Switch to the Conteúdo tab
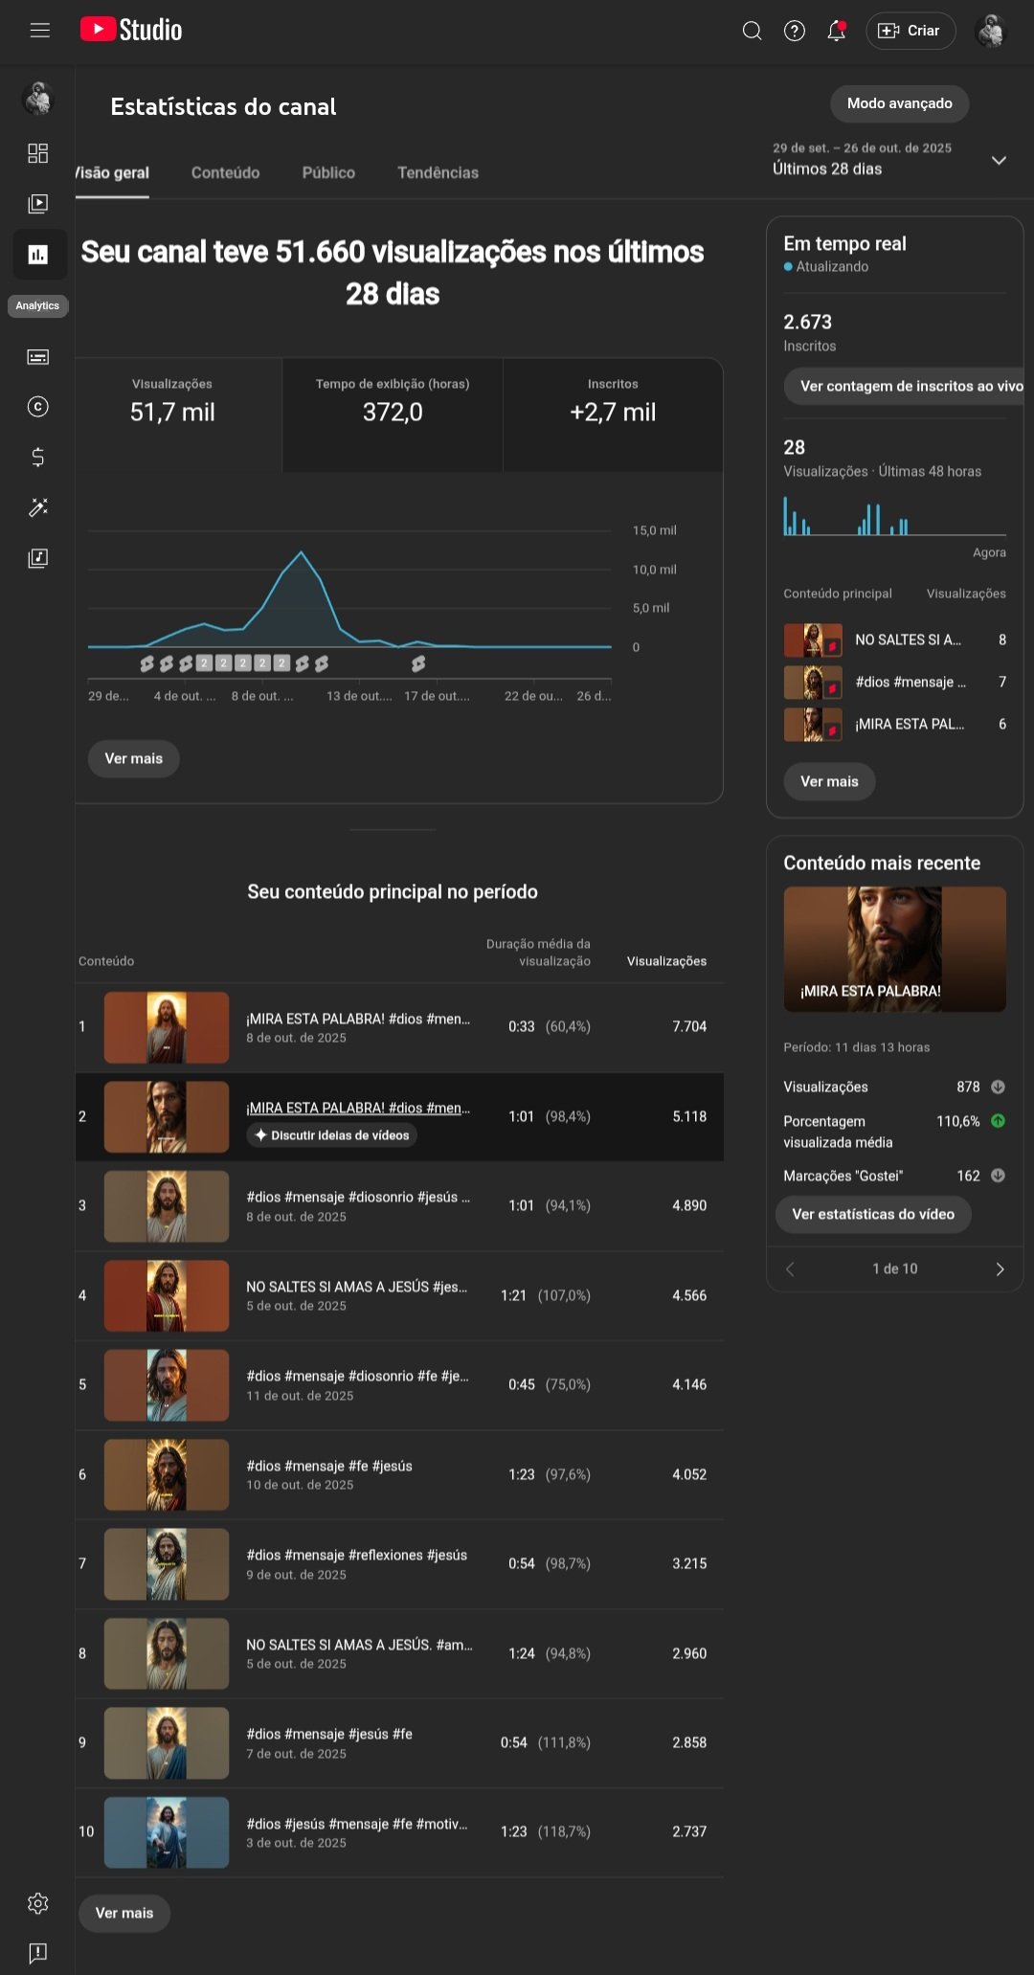 point(225,172)
